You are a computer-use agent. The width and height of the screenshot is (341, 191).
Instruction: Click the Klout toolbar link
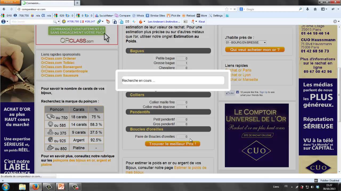coord(202,21)
